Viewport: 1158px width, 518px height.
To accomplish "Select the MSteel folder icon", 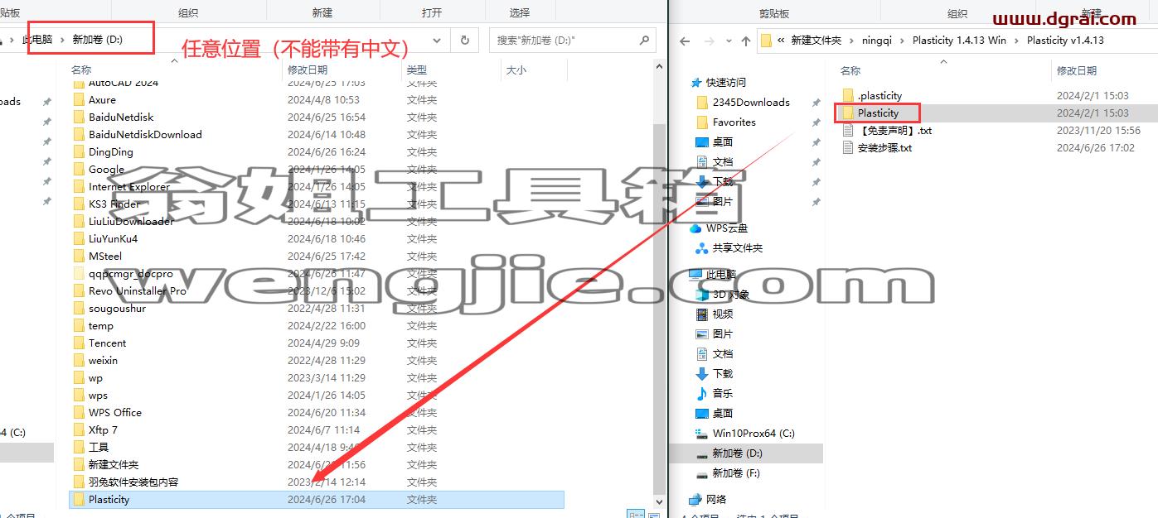I will point(79,256).
